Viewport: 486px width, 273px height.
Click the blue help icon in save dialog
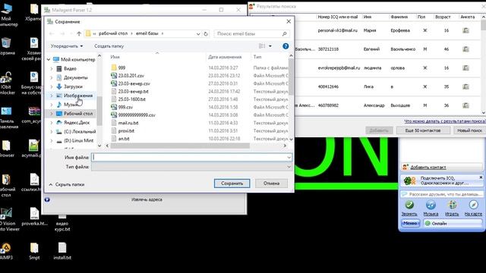point(286,46)
